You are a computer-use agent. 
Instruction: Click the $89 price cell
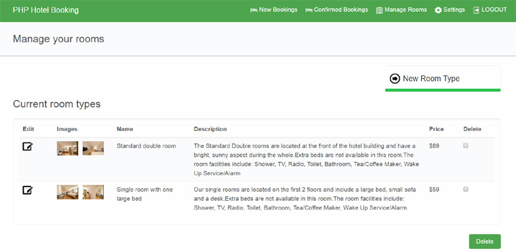434,146
